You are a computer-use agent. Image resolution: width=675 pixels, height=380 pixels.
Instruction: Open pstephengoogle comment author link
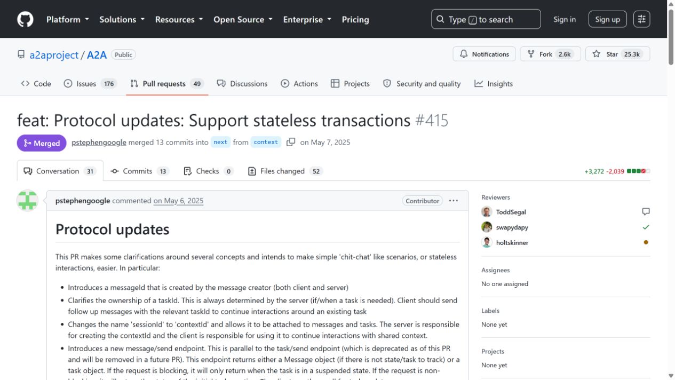click(x=83, y=201)
